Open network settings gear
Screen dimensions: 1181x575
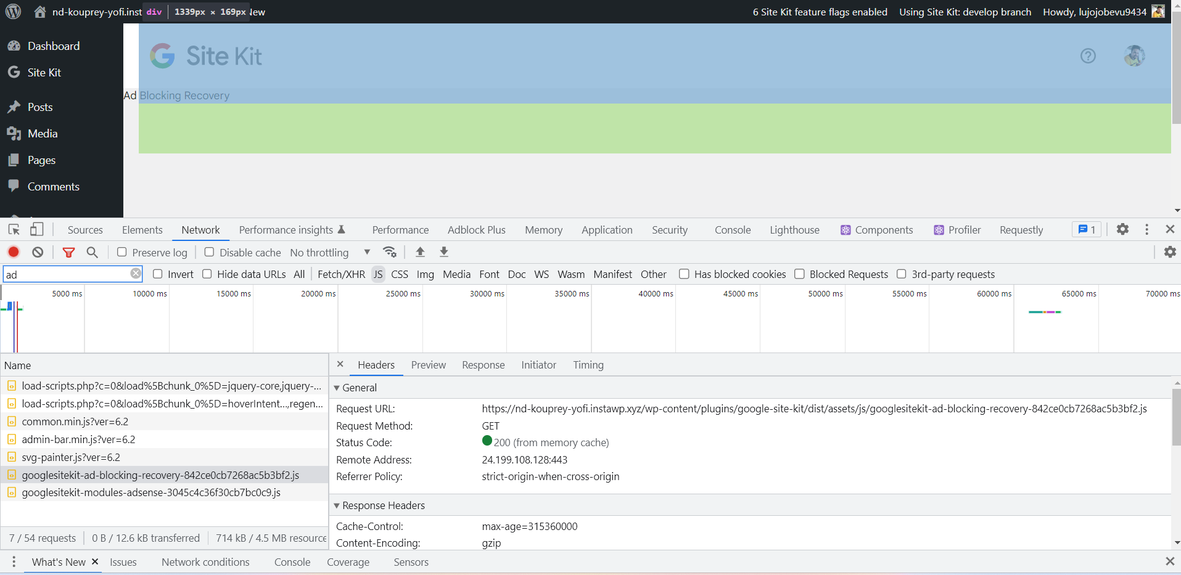click(x=1170, y=252)
